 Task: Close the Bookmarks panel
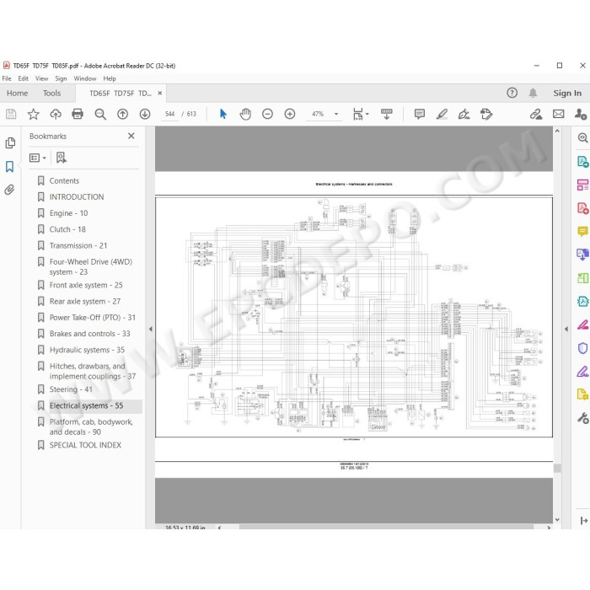point(131,136)
